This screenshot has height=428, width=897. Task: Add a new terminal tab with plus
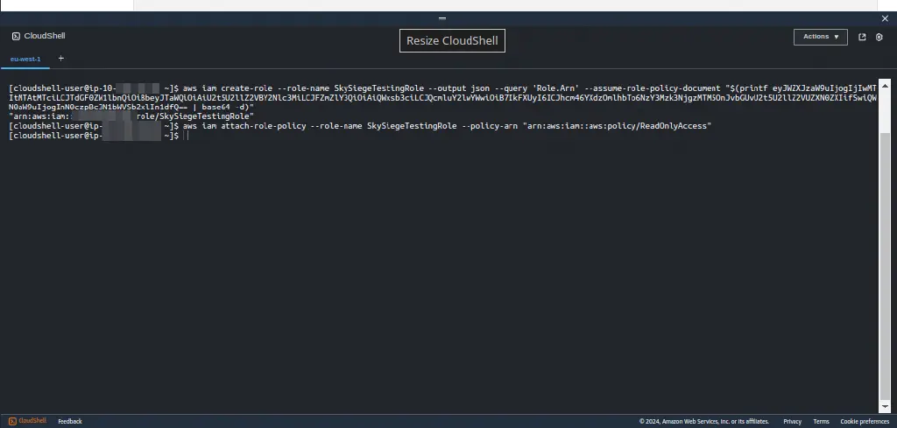point(61,59)
